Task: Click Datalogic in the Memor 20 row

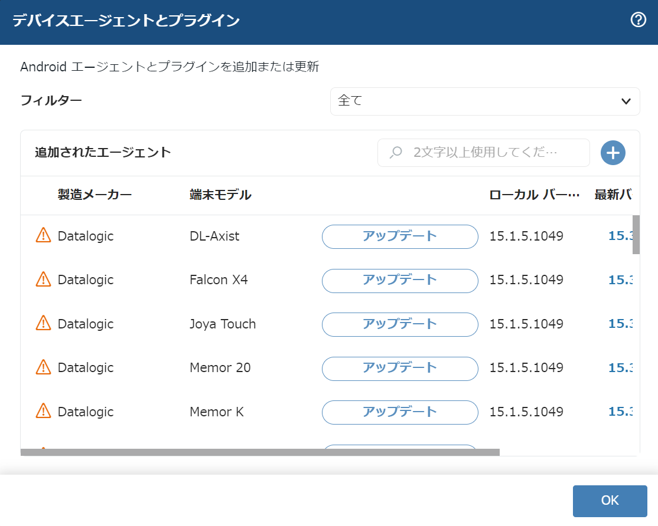Action: pyautogui.click(x=86, y=368)
